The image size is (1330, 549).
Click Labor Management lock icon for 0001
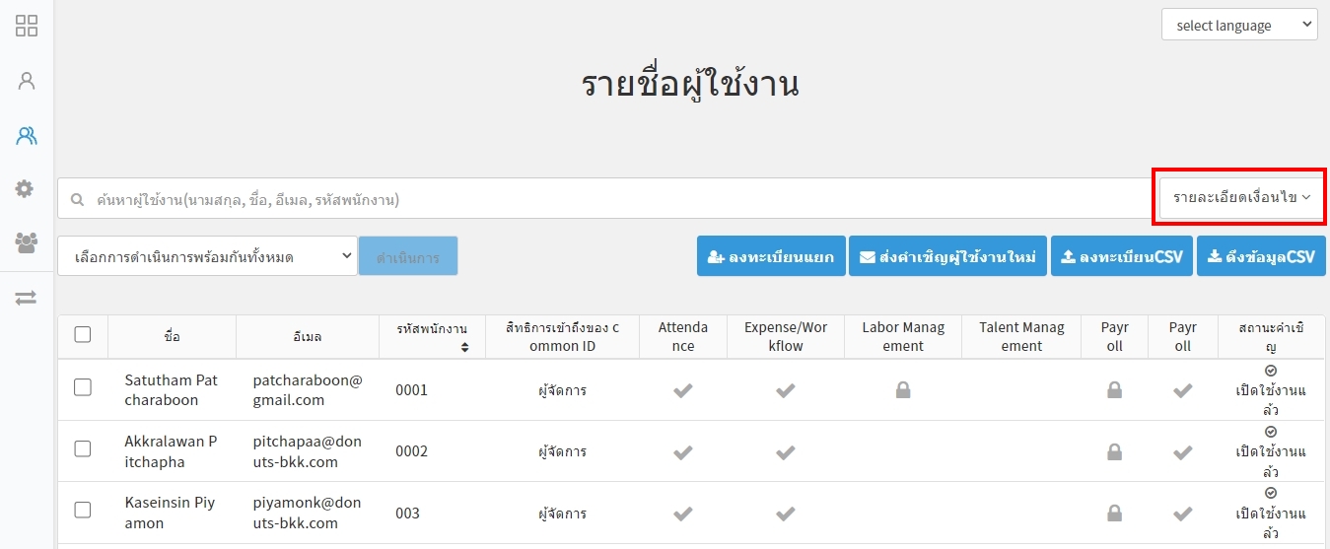click(902, 390)
